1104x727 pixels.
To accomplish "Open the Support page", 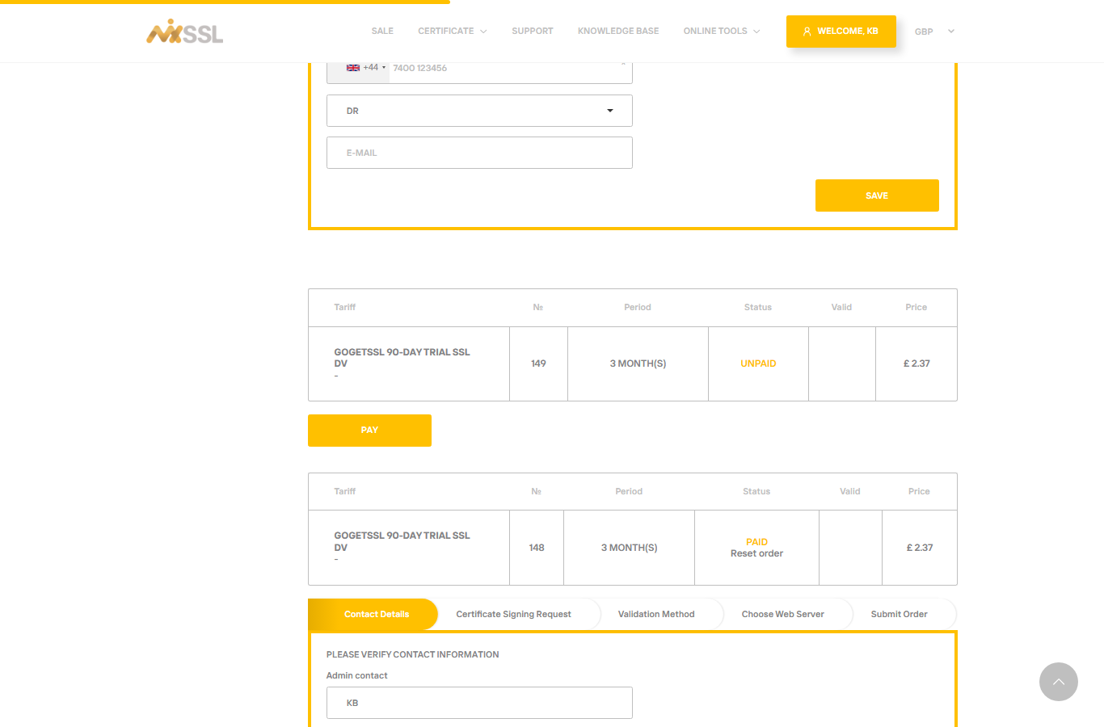I will point(533,32).
